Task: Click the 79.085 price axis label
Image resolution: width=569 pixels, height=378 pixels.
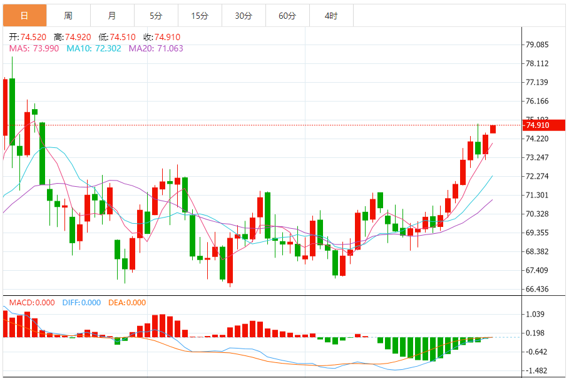Action: pyautogui.click(x=537, y=45)
